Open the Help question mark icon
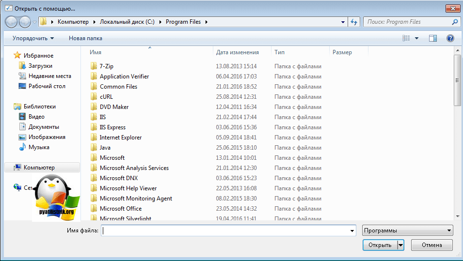Viewport: 463px width, 261px height. pyautogui.click(x=449, y=38)
